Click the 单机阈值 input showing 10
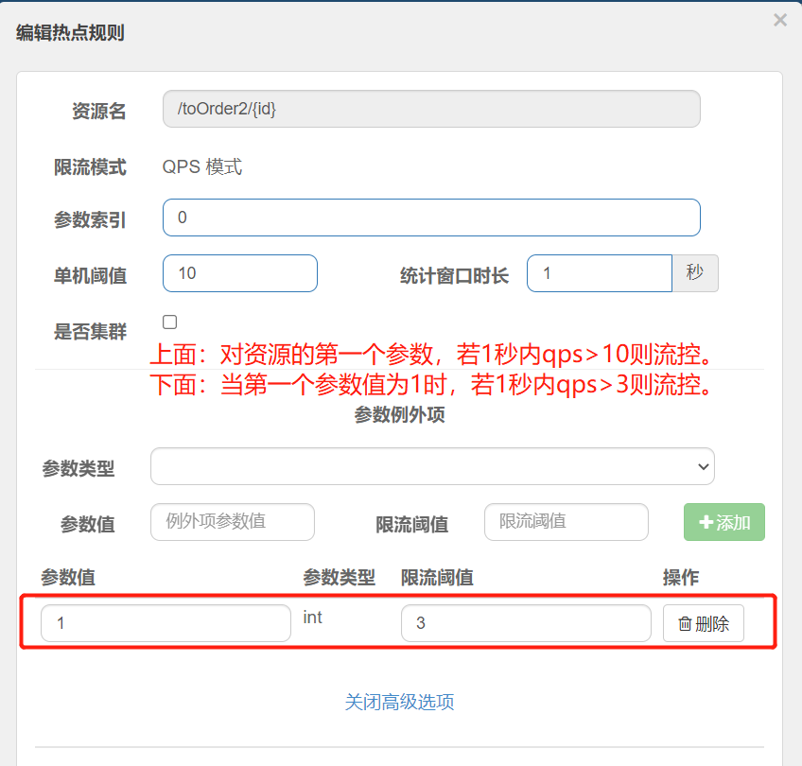Viewport: 802px width, 766px height. coord(240,273)
